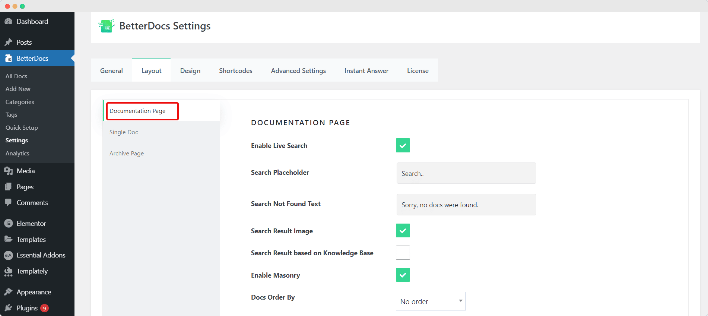Go to the Shortcodes tab
This screenshot has height=316, width=708.
(x=236, y=70)
